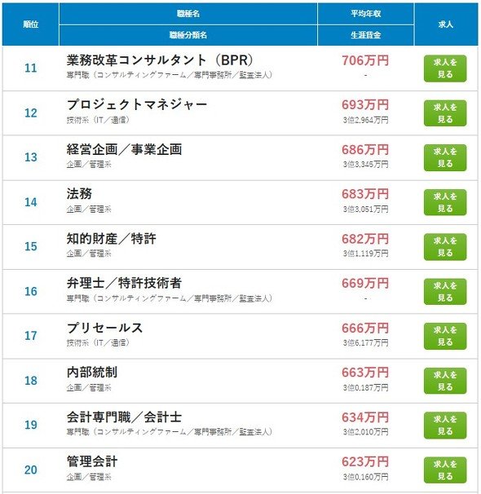View jobs for 経営企画／事業企画
Screen dimensions: 481x494
click(445, 157)
